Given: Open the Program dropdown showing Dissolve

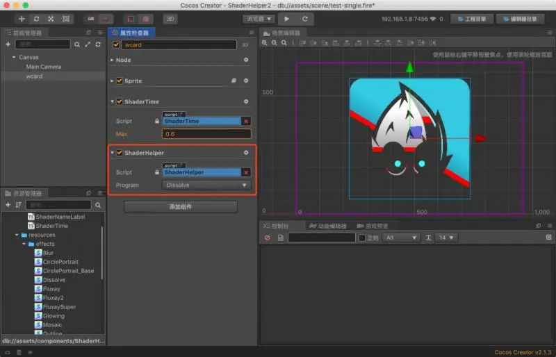Looking at the screenshot, I should click(x=206, y=185).
